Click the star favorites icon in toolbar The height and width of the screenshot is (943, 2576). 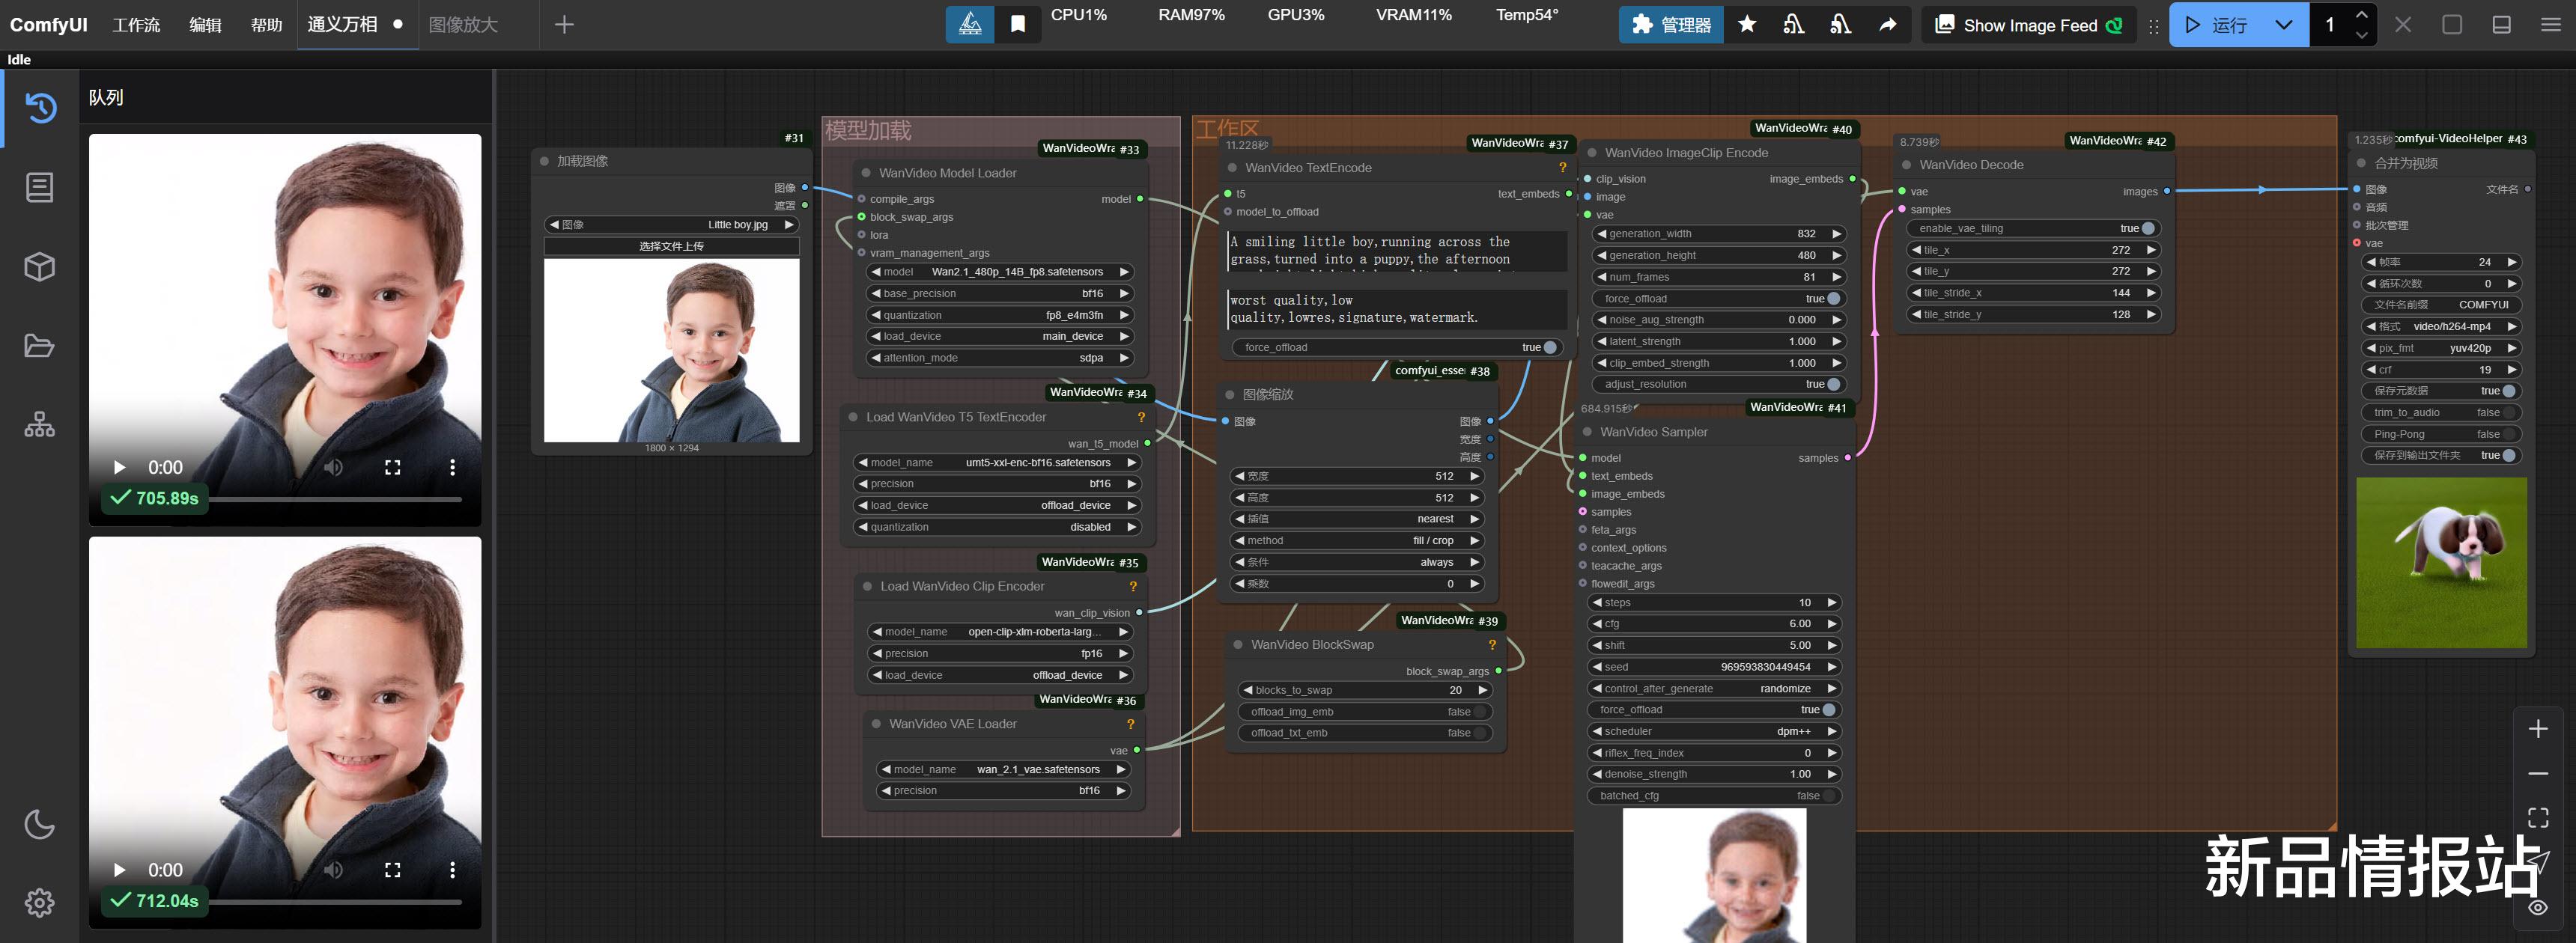click(x=1747, y=25)
